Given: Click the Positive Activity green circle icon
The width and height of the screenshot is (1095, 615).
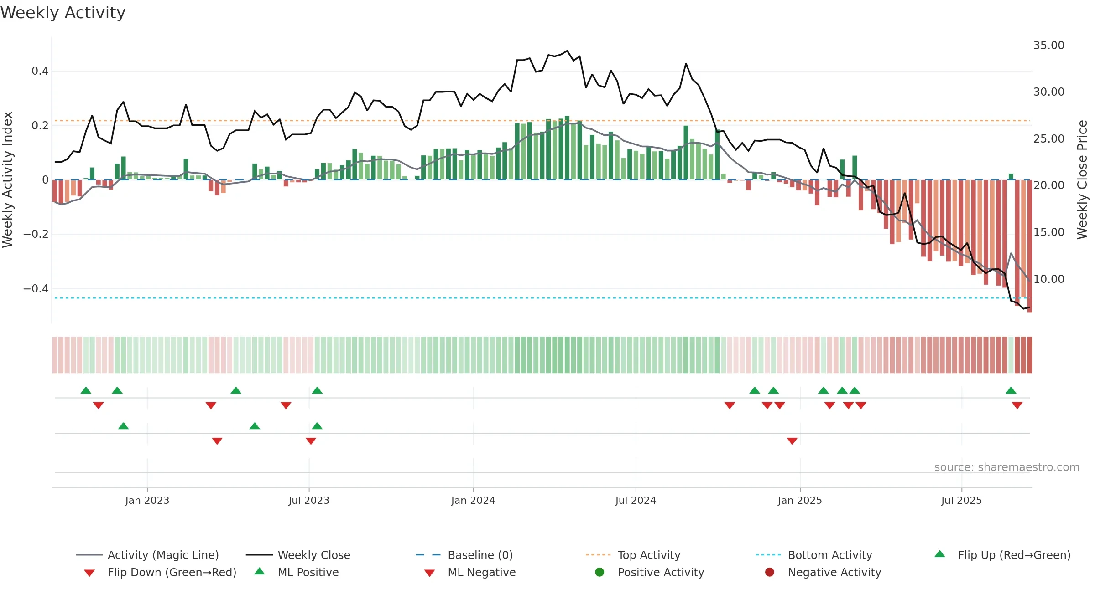Looking at the screenshot, I should (x=600, y=572).
